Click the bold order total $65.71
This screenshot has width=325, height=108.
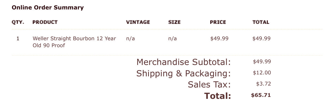pyautogui.click(x=261, y=95)
